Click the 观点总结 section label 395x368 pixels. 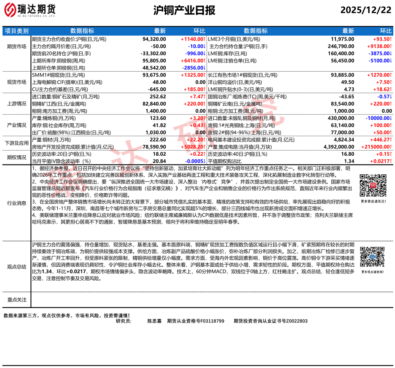click(x=17, y=267)
